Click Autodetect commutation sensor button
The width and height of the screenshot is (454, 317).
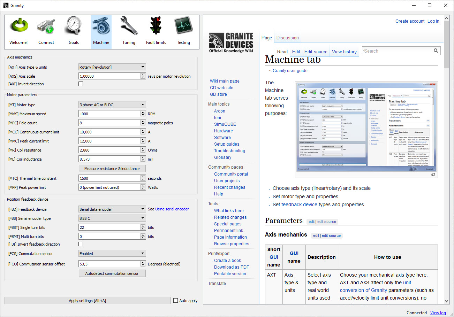click(x=112, y=273)
